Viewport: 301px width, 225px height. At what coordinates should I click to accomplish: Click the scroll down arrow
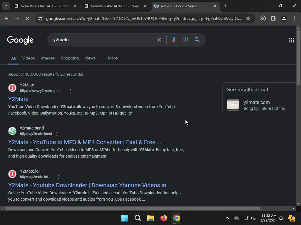(x=298, y=203)
